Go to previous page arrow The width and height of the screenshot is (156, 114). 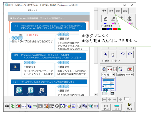(110, 100)
